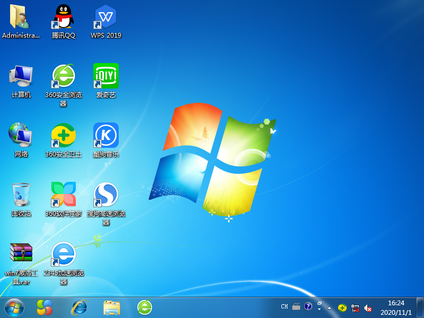Open 360安全浏览器 pinned on the taskbar
This screenshot has width=424, height=318.
[144, 307]
